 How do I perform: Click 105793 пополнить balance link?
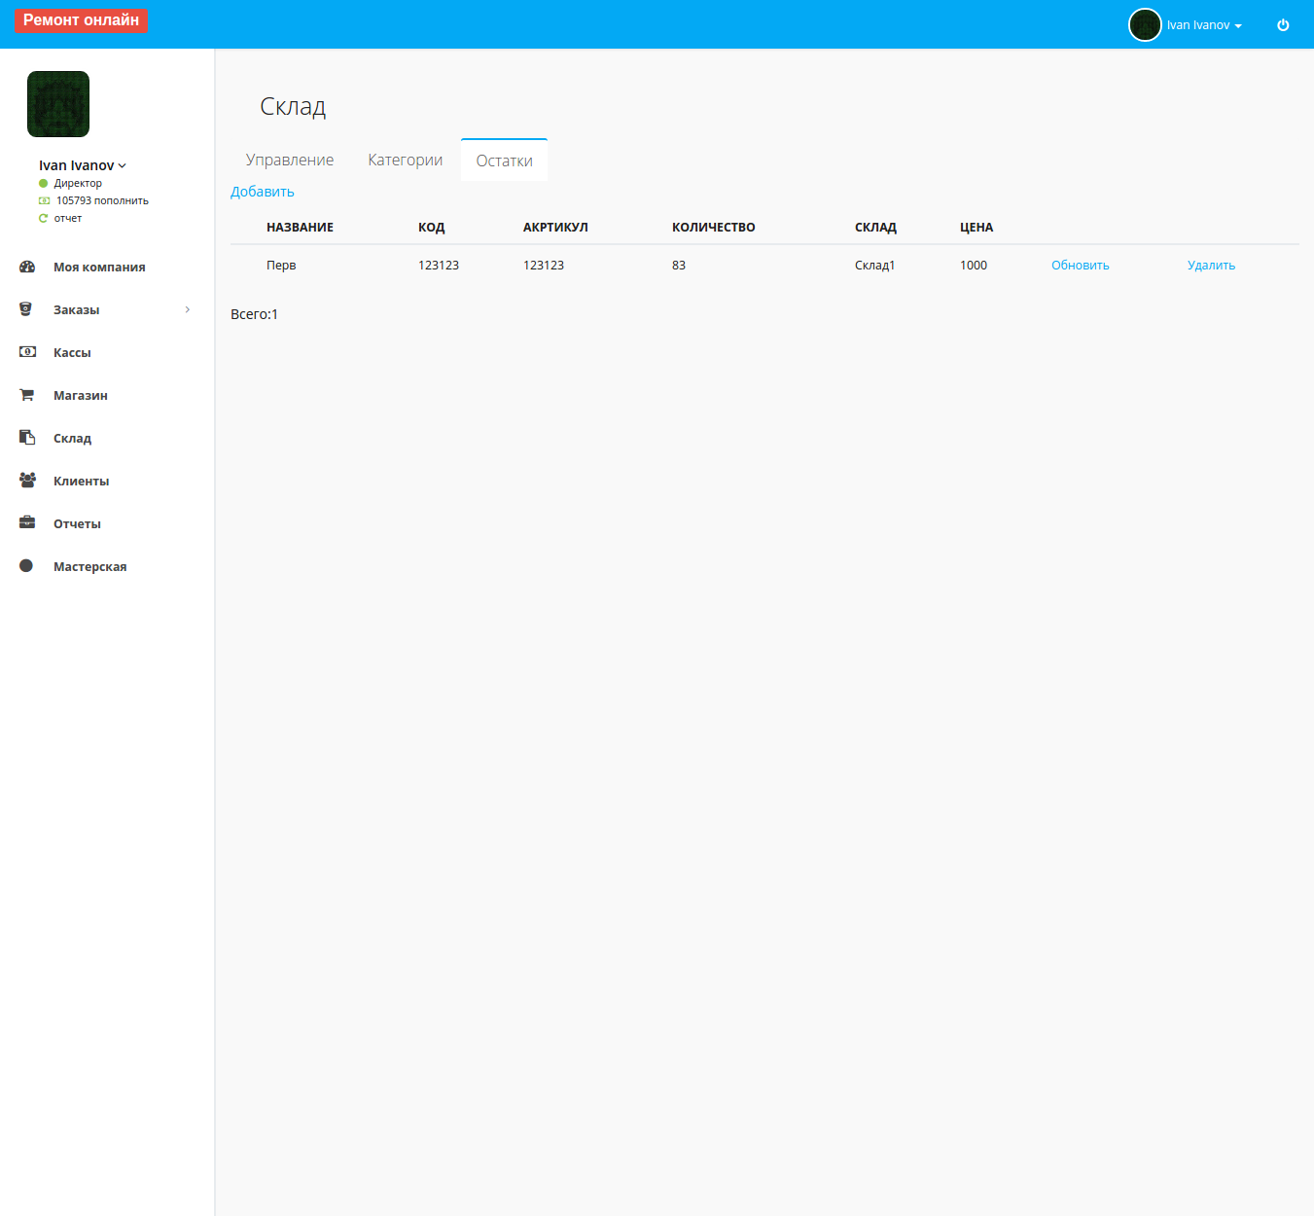click(102, 200)
